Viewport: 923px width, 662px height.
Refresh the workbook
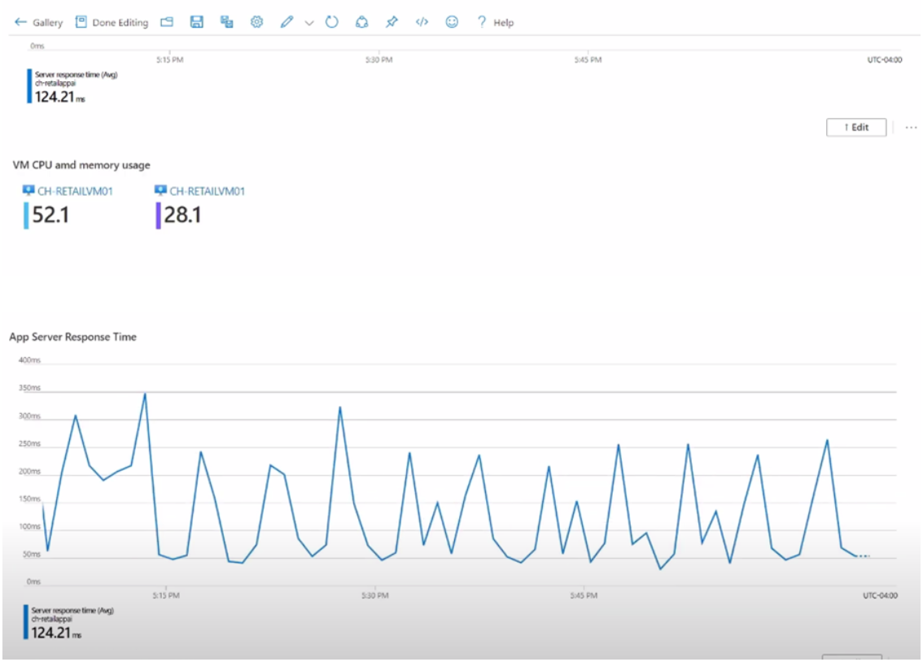(x=332, y=22)
